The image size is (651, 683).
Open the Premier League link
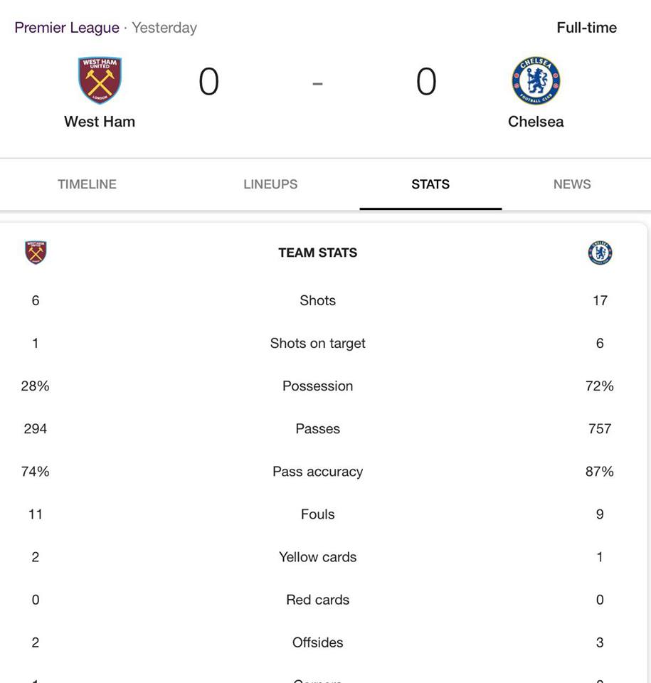[x=67, y=28]
